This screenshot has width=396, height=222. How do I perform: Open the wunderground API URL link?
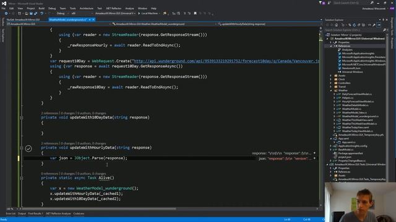[226, 61]
